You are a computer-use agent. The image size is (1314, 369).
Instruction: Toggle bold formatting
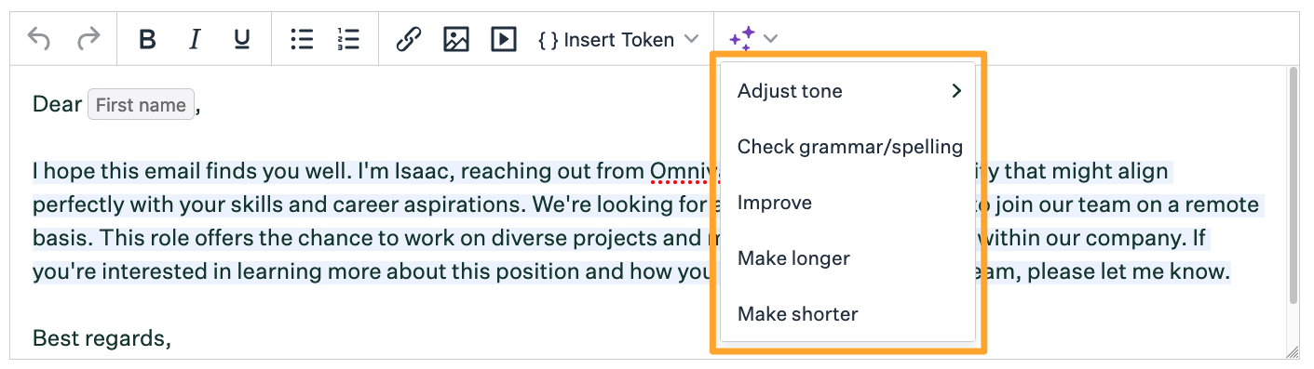147,39
